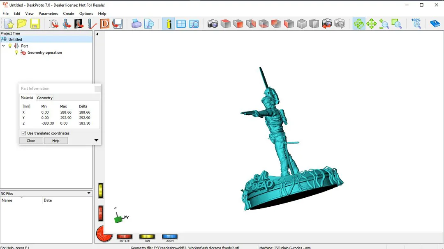The image size is (444, 249).
Task: Load bitmap file with the portrait icon
Action: 79,24
